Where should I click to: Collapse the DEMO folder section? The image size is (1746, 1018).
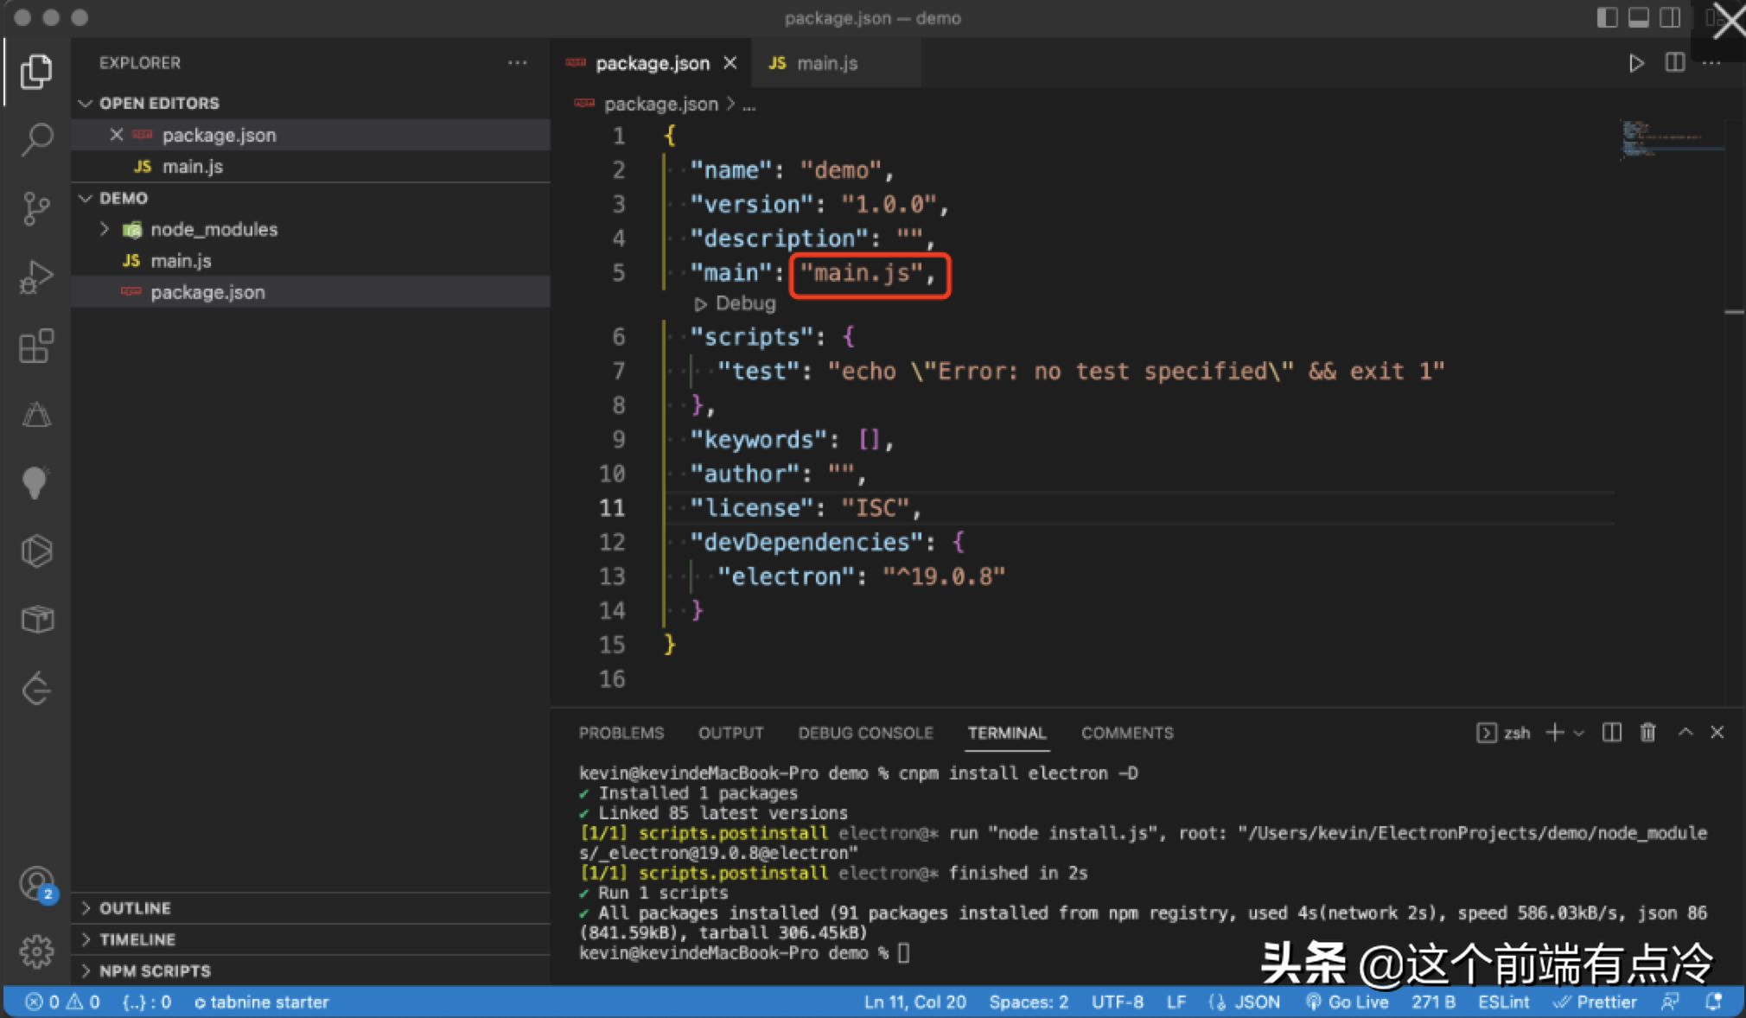point(85,198)
